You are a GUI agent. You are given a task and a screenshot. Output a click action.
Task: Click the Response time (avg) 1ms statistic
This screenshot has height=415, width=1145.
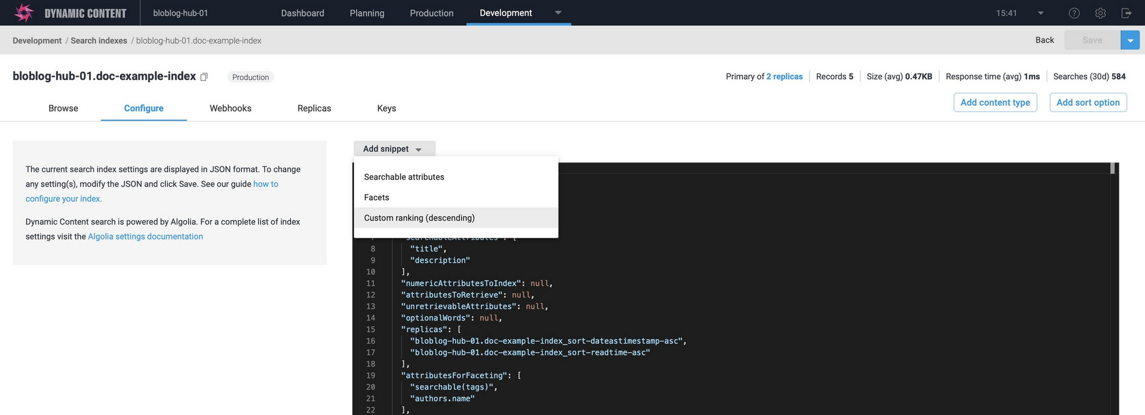pyautogui.click(x=993, y=77)
